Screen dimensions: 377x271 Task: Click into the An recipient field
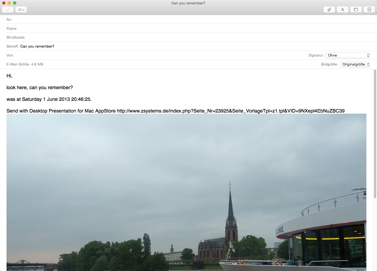click(x=190, y=20)
